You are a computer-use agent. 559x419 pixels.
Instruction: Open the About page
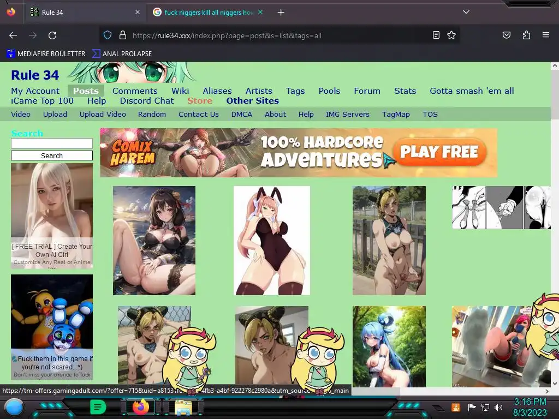tap(275, 115)
